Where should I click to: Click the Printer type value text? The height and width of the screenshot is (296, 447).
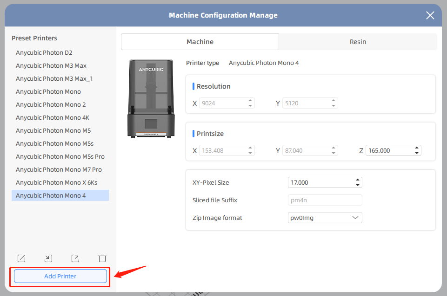[264, 63]
